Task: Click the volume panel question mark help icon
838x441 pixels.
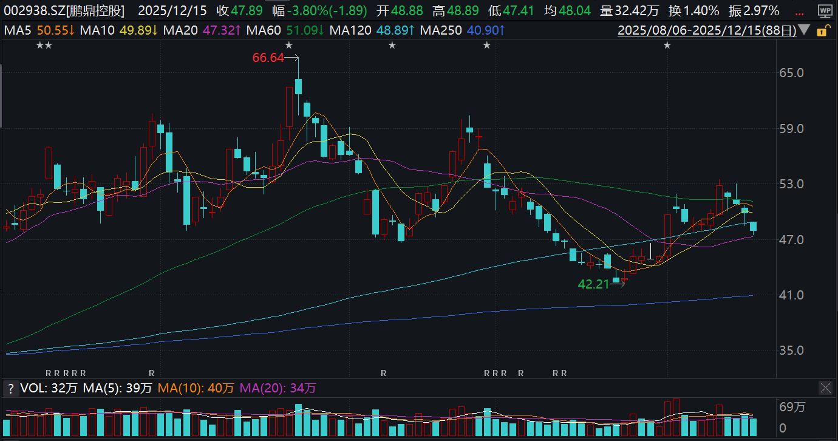Action: (x=10, y=388)
